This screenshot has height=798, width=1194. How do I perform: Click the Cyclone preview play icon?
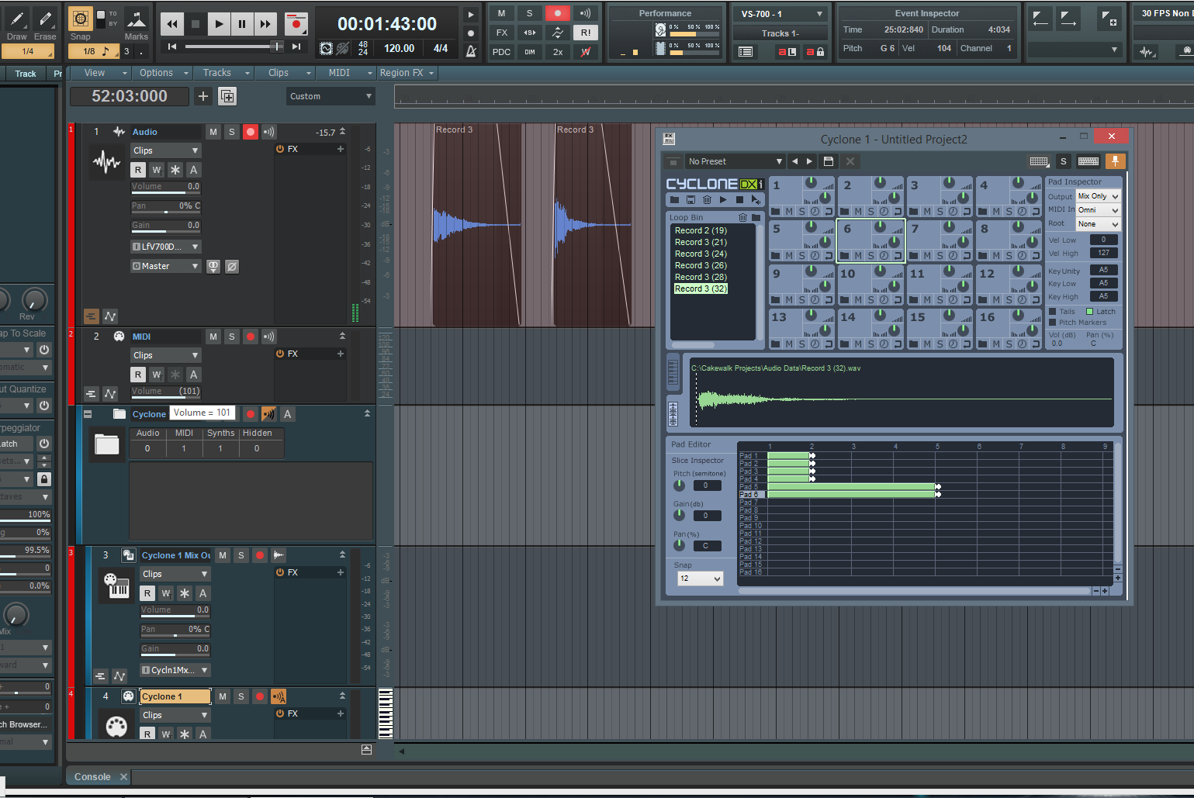(723, 200)
